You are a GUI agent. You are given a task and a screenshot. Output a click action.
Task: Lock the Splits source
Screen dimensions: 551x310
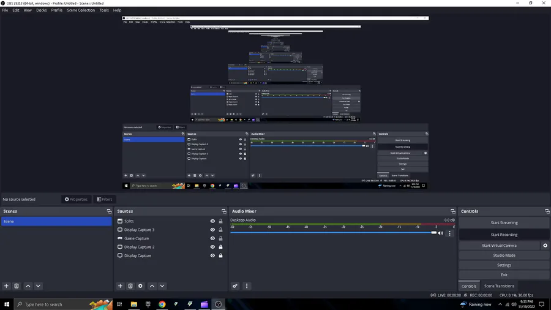pyautogui.click(x=220, y=221)
